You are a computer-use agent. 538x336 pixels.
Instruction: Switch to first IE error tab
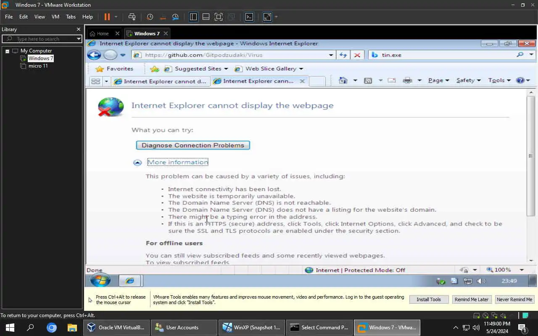tap(160, 81)
